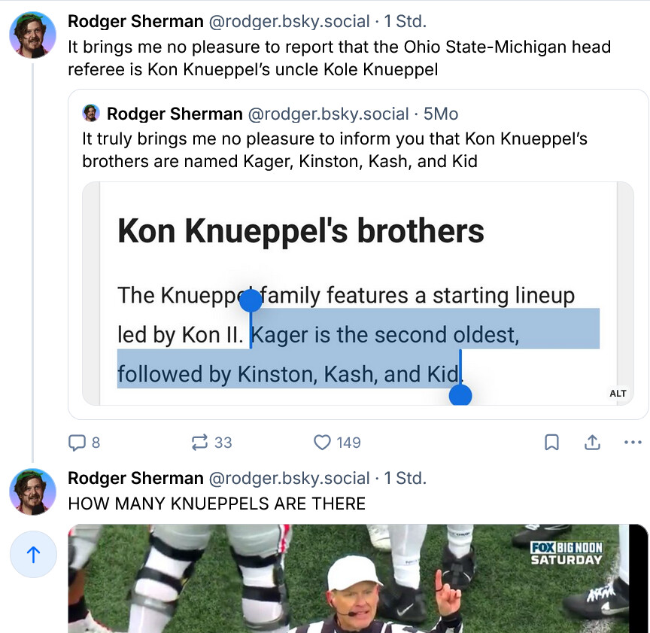Like the post with 149 likes
Screen dimensions: 650x633
(323, 443)
